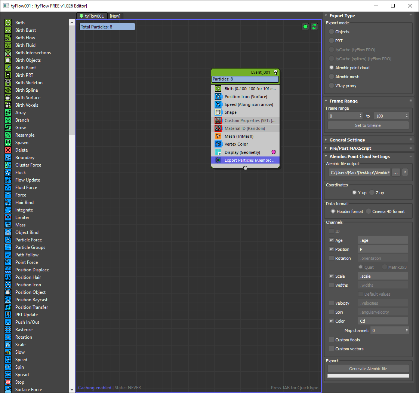The image size is (419, 393).
Task: Select the Birth Paint operator icon
Action: (8, 68)
